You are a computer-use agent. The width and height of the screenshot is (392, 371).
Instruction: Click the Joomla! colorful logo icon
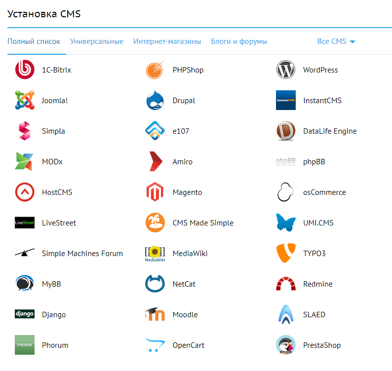click(25, 100)
